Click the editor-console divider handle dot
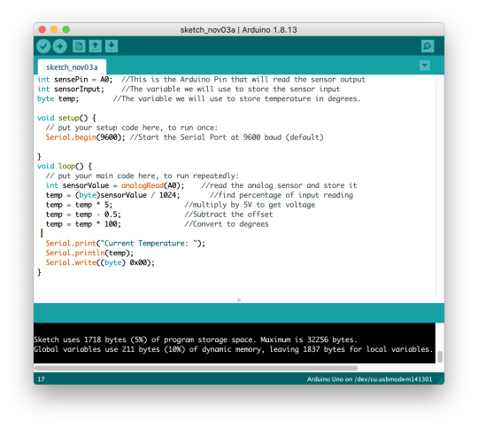 [239, 300]
